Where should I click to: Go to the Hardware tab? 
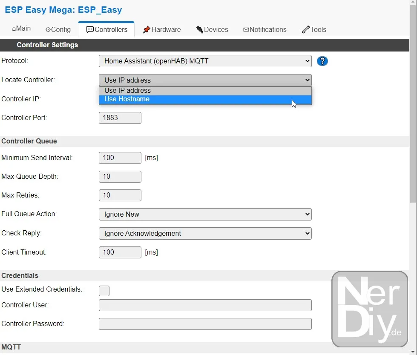[161, 30]
